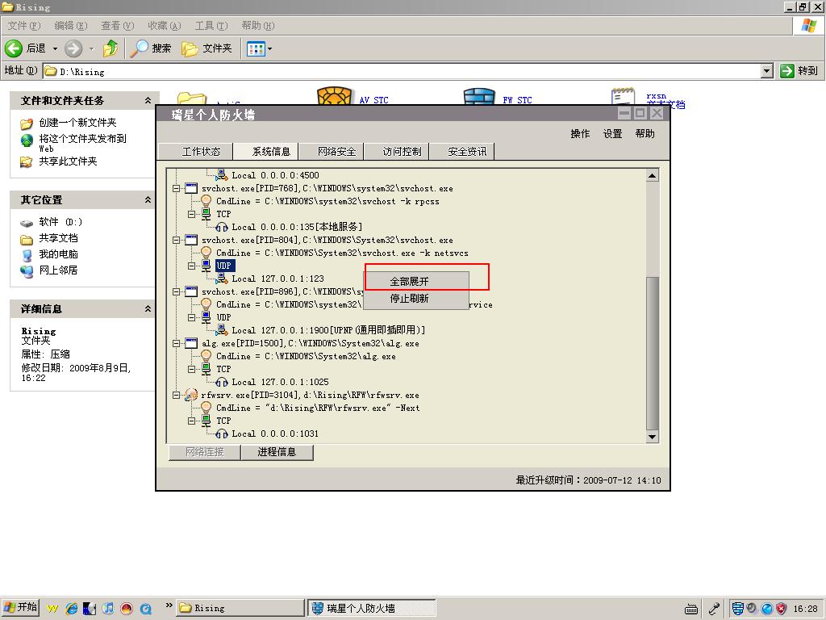Open 软件 (D:) drive link

[60, 222]
